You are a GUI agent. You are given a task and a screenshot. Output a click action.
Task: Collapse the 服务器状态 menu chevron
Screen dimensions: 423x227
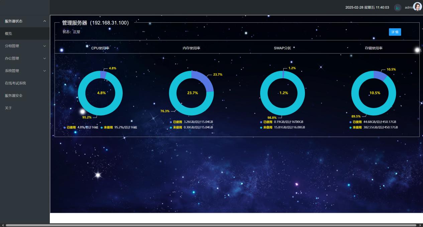(x=44, y=21)
